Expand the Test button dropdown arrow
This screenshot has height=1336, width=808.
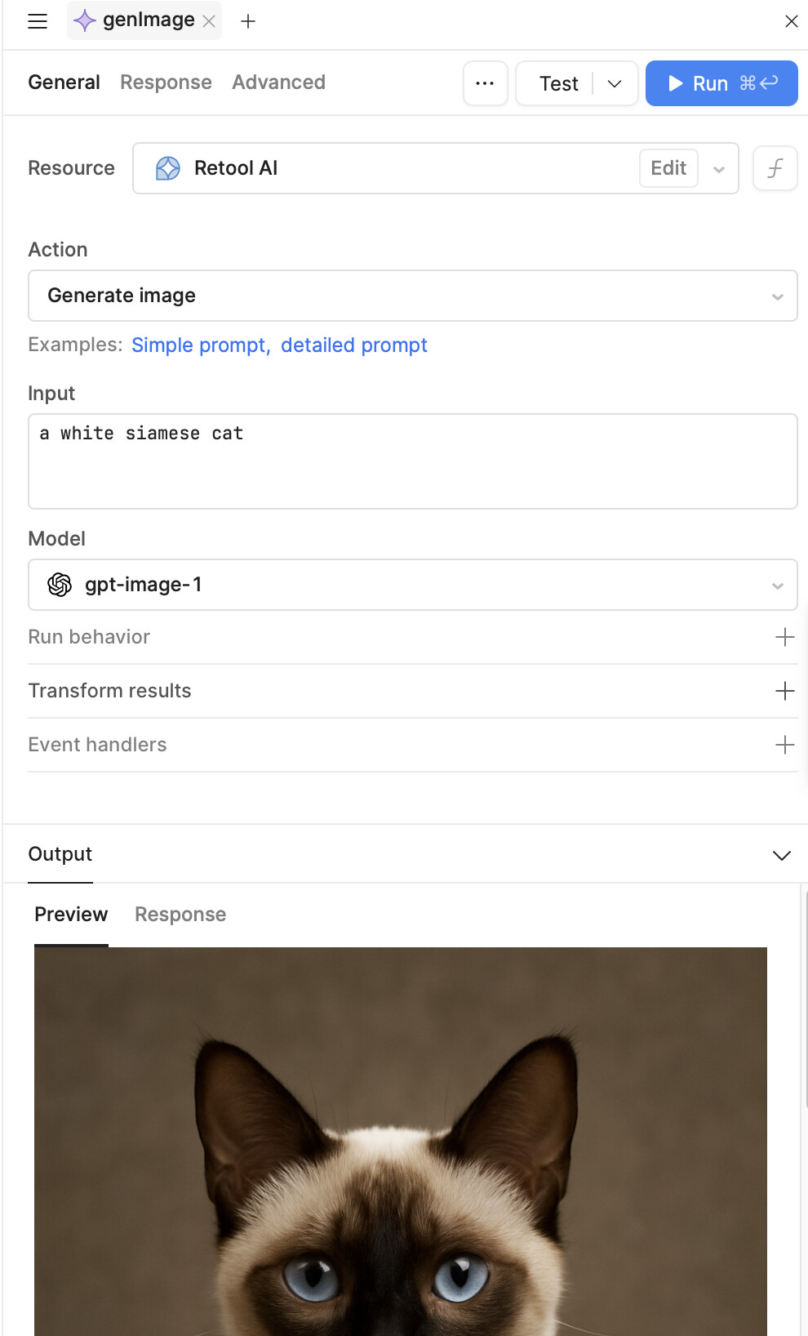615,83
